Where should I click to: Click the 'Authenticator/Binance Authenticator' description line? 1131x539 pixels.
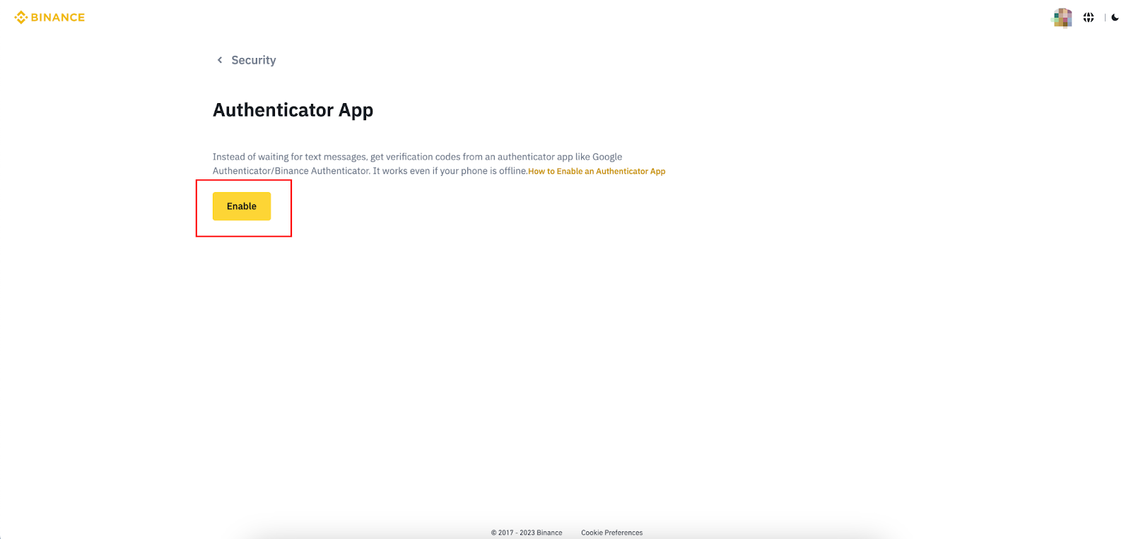click(291, 171)
